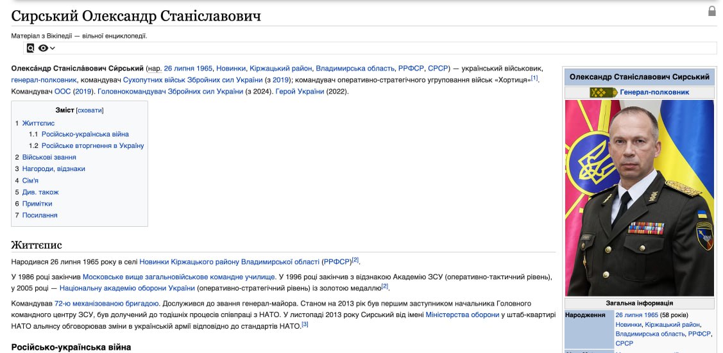Go to 'Військові звання' contents entry
Viewport: 723px width, 353px height.
49,157
